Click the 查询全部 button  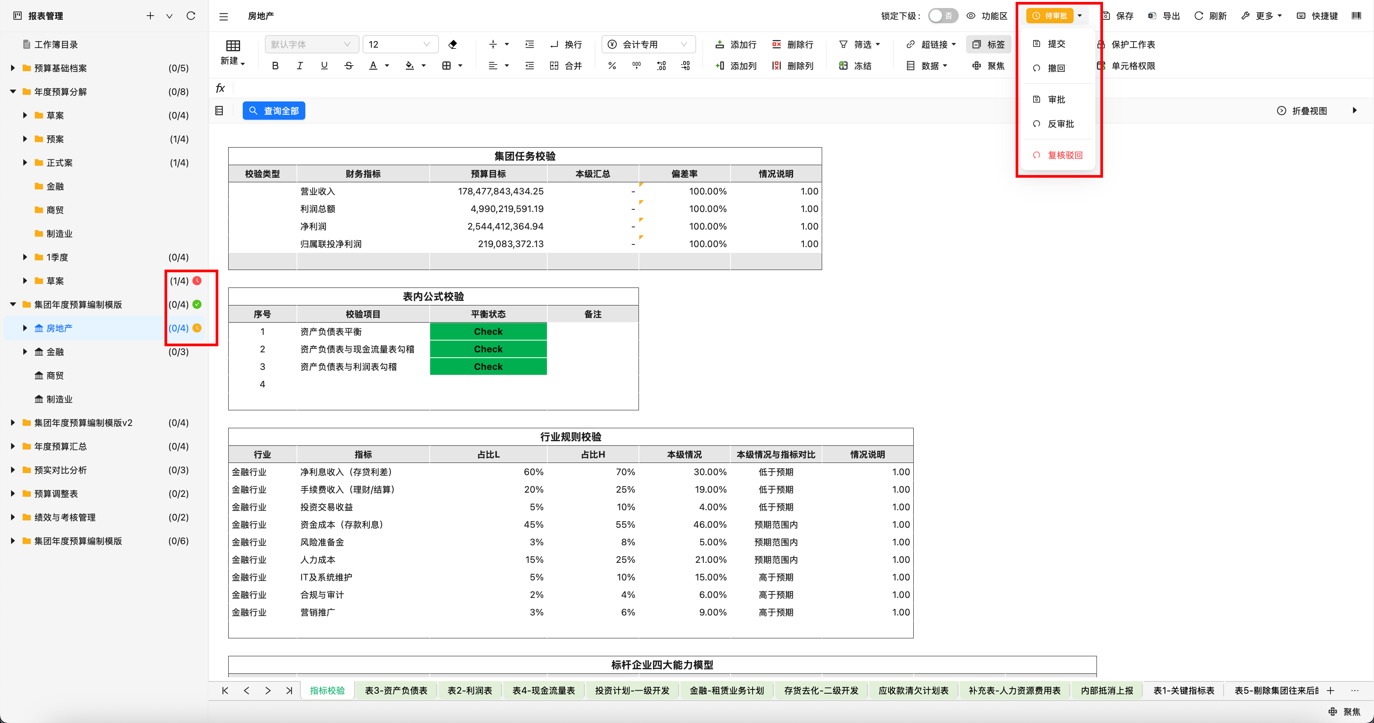(x=274, y=111)
